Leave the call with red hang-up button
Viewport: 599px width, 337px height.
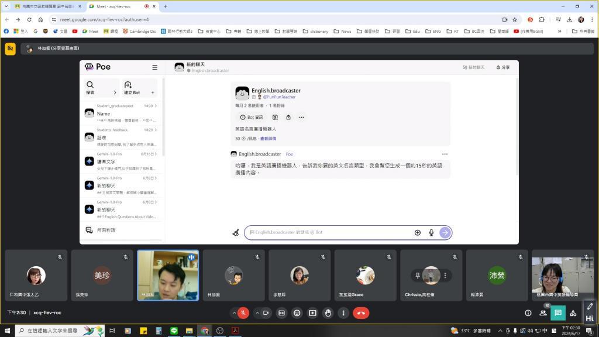(x=361, y=313)
